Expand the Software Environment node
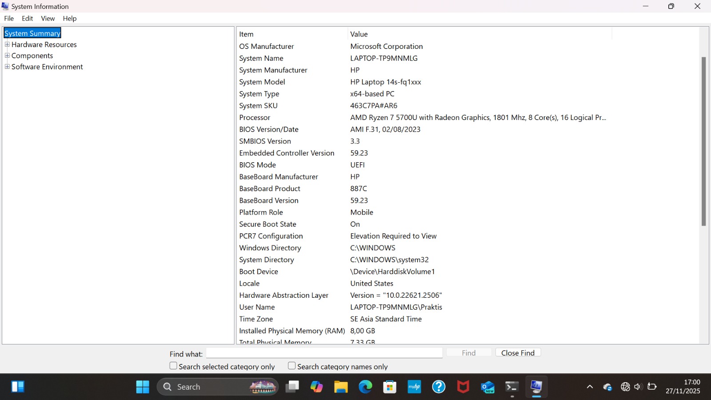 click(x=7, y=67)
